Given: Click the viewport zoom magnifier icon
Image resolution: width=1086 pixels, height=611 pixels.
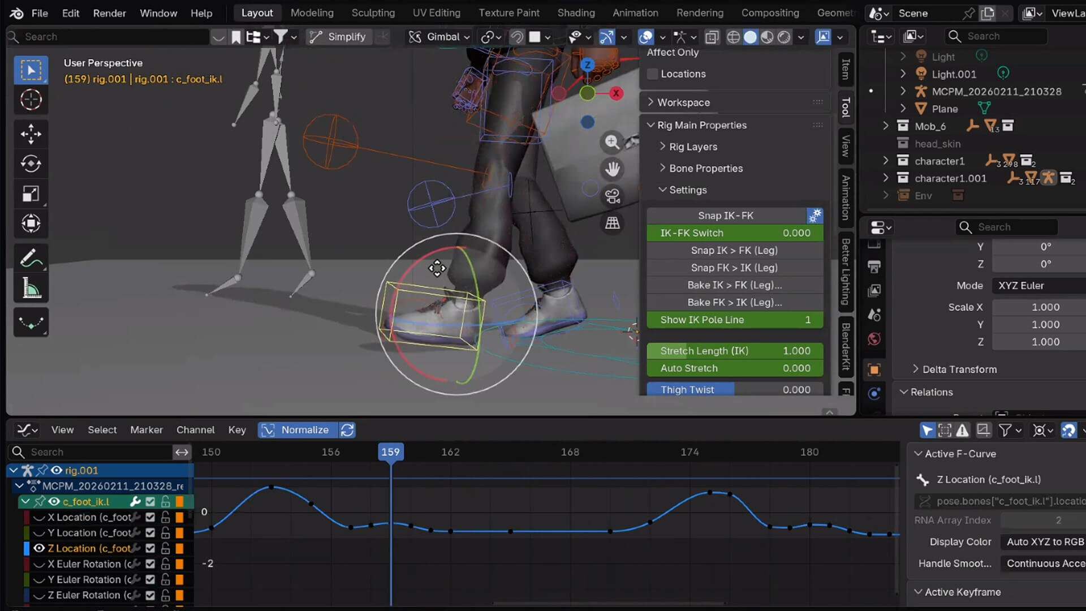Looking at the screenshot, I should point(612,142).
